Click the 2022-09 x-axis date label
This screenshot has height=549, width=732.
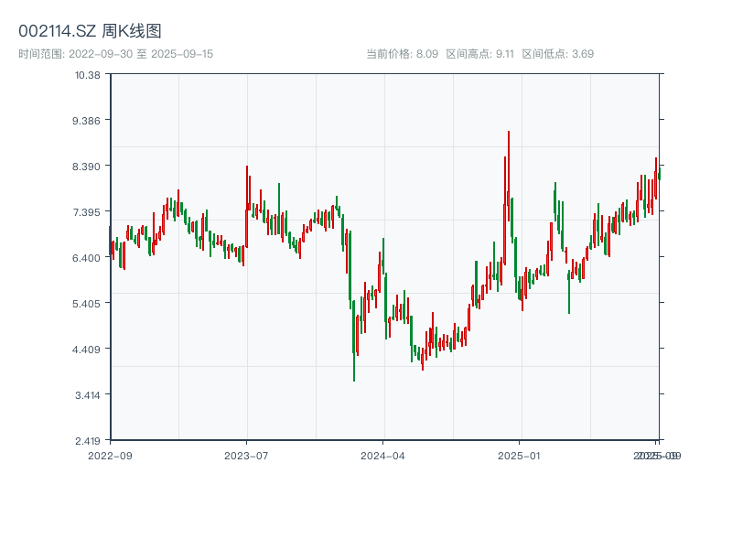tap(110, 455)
